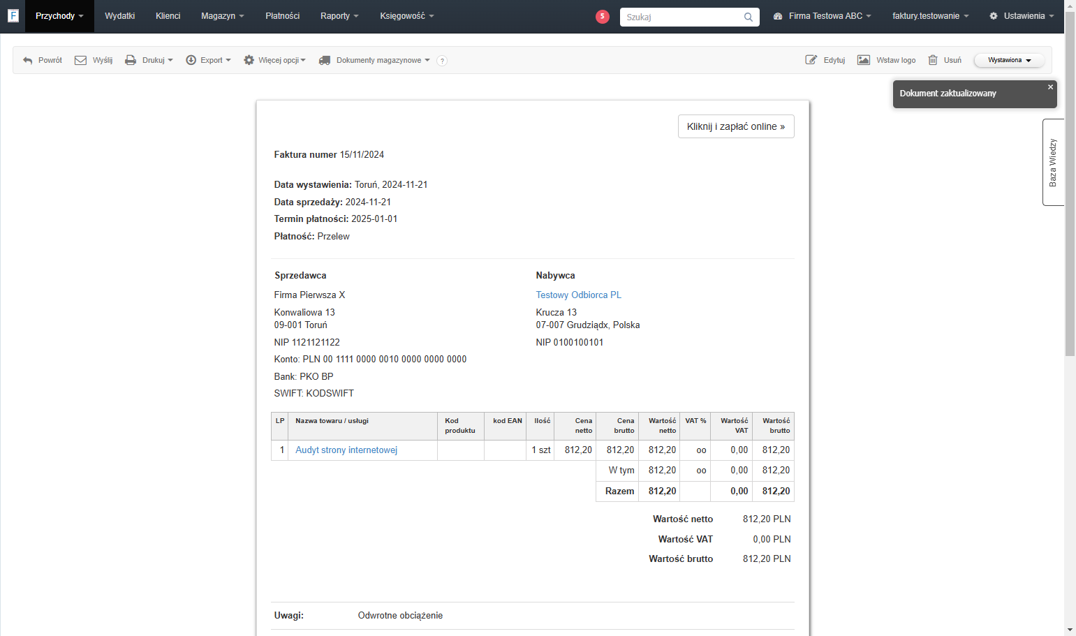Image resolution: width=1076 pixels, height=636 pixels.
Task: Click the search magnifier icon
Action: tap(749, 17)
